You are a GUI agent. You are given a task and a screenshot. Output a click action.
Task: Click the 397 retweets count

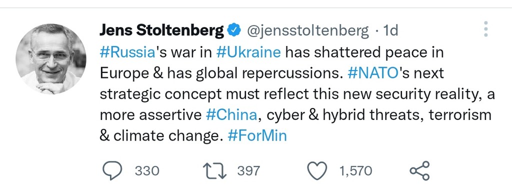(248, 171)
